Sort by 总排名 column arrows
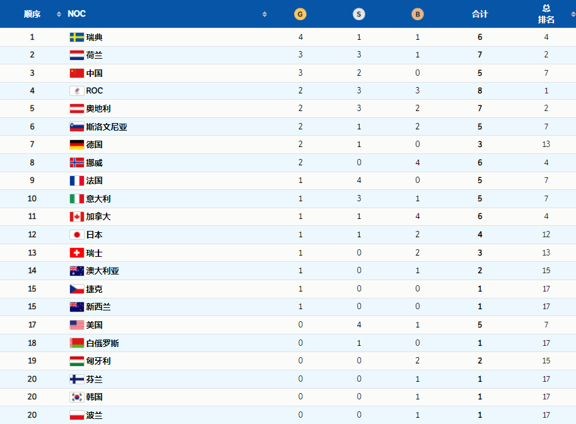 point(573,15)
